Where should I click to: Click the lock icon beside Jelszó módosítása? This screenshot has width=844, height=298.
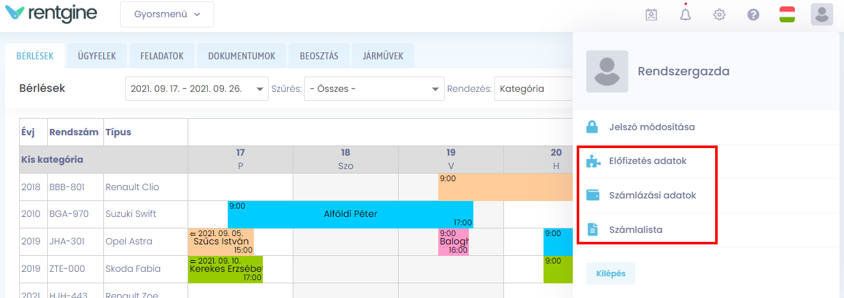(x=593, y=127)
